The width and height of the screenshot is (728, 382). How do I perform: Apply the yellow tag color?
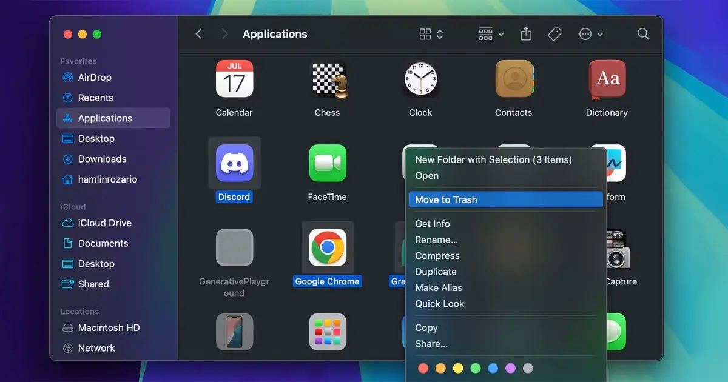point(458,368)
